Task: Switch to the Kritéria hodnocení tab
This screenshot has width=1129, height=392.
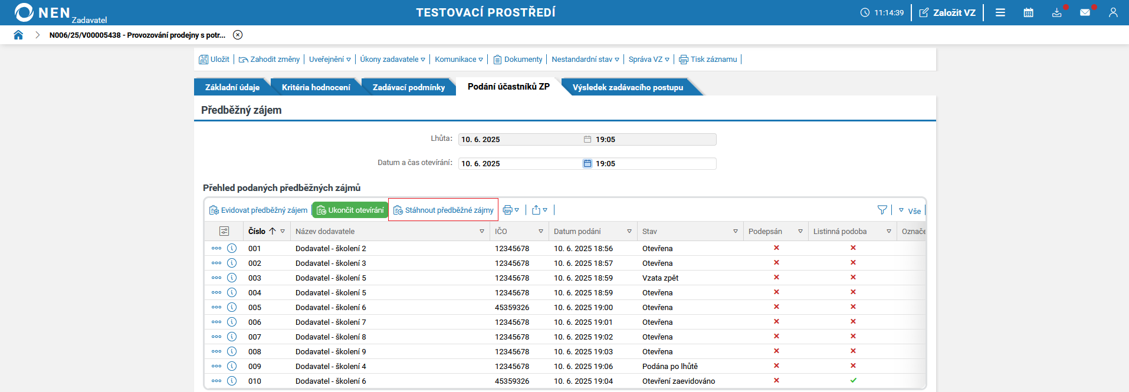Action: pyautogui.click(x=316, y=87)
